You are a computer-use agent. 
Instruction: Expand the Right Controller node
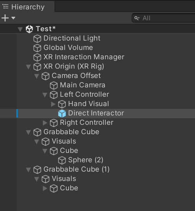pos(45,123)
